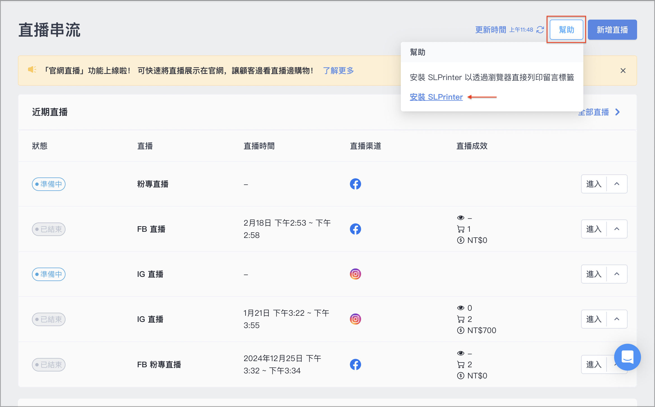The width and height of the screenshot is (655, 407).
Task: Expand options arrow for 粉專直播 row
Action: 617,184
